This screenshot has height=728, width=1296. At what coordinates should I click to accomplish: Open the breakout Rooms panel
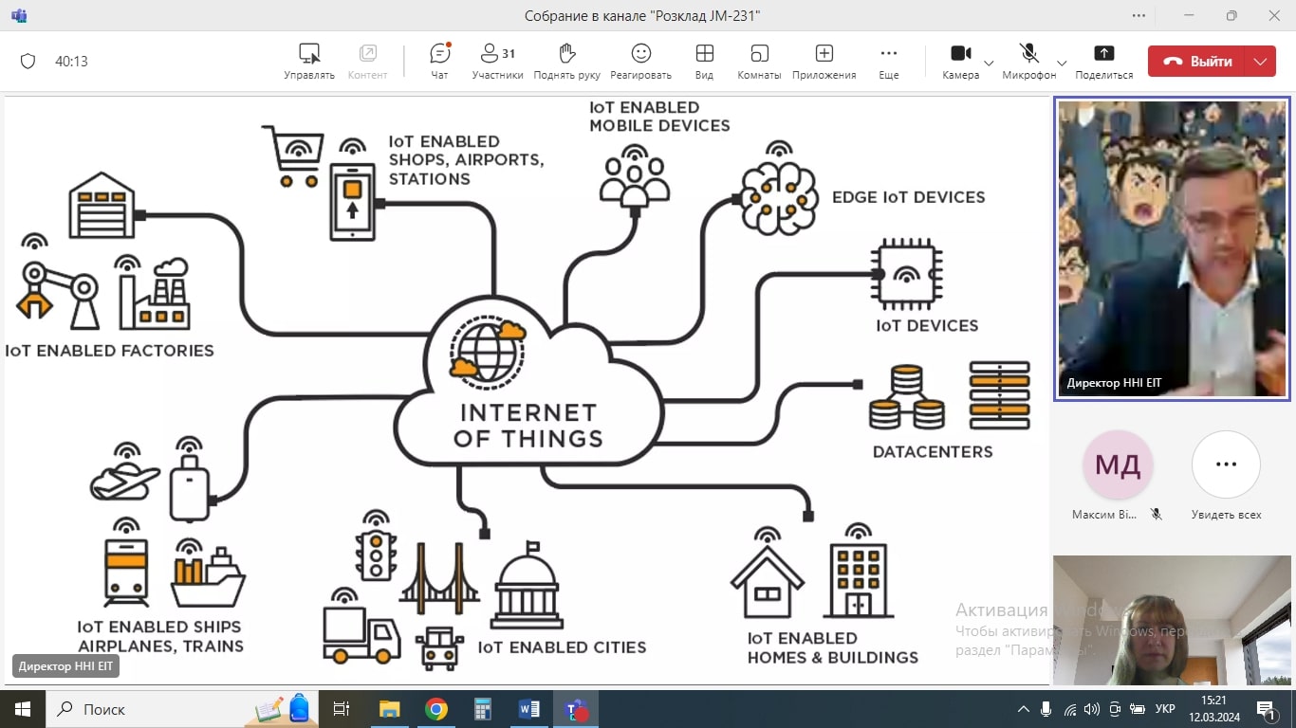click(759, 62)
